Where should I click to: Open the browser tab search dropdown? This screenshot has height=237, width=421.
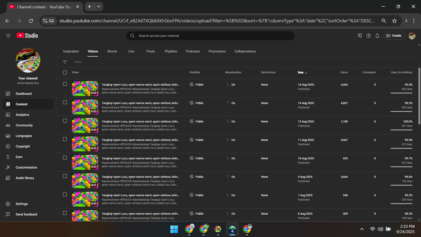pos(99,7)
